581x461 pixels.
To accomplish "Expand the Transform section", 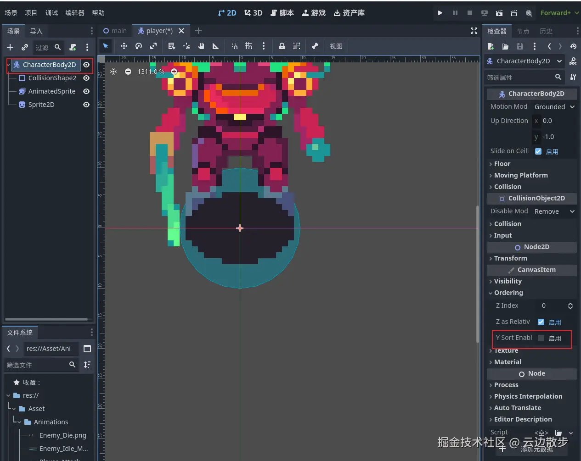I will pyautogui.click(x=510, y=258).
